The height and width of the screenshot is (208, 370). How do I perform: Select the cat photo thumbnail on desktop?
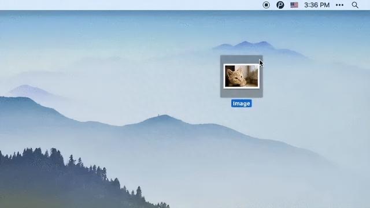pyautogui.click(x=242, y=76)
